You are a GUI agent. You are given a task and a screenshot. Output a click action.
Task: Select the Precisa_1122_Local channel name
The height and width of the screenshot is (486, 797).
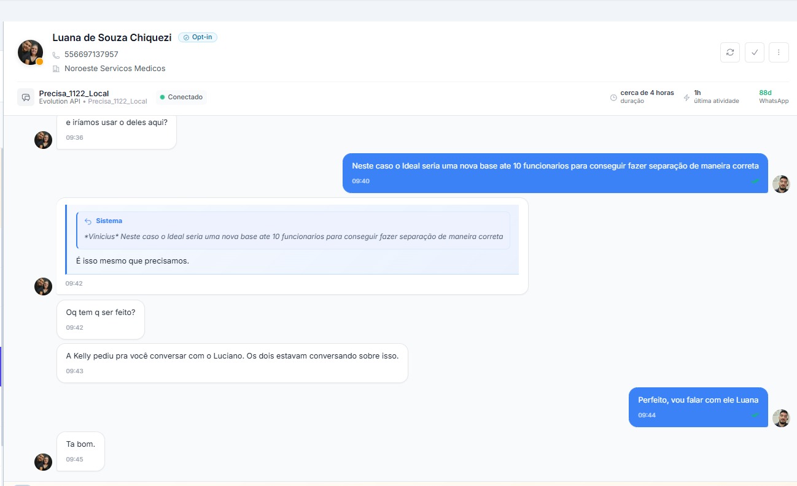(x=74, y=93)
